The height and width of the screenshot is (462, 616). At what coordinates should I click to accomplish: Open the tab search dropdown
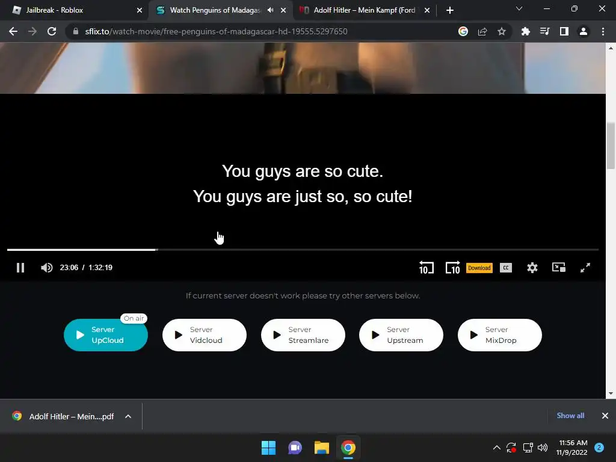tap(519, 8)
